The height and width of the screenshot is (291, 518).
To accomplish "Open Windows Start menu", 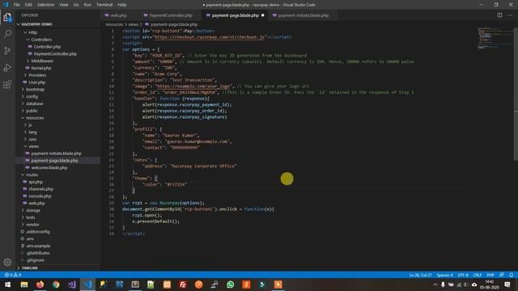I will click(7, 285).
